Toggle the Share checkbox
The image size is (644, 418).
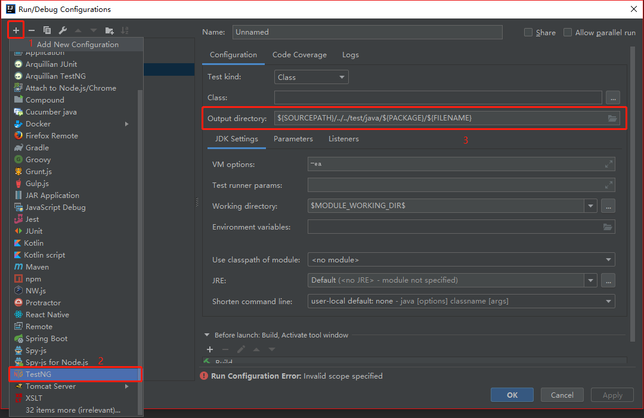pyautogui.click(x=528, y=32)
